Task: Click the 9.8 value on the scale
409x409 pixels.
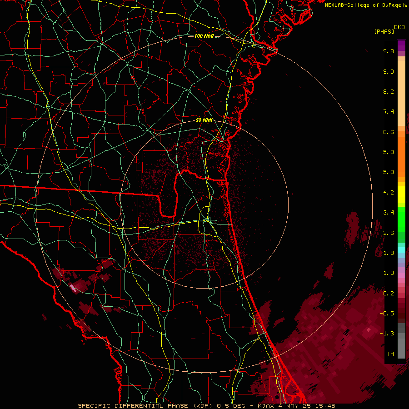Action: point(389,51)
